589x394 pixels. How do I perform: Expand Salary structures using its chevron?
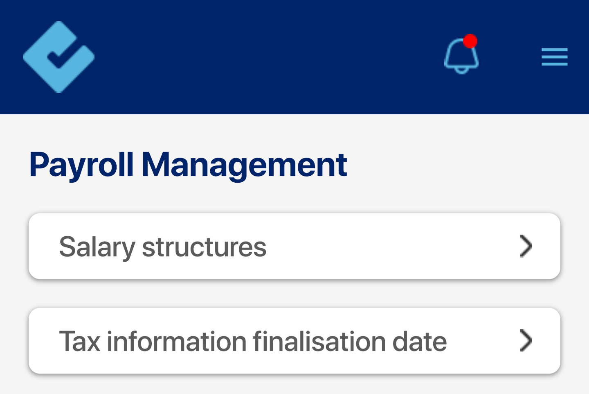coord(526,246)
